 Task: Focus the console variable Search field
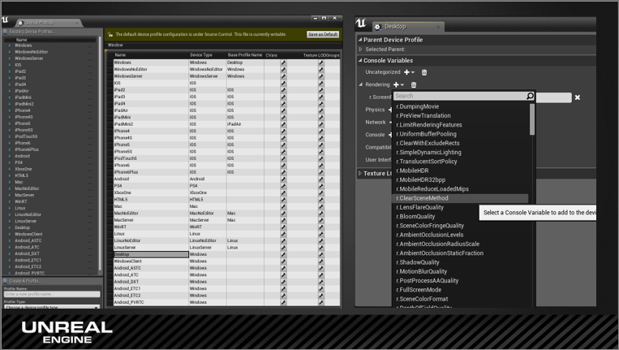(460, 96)
